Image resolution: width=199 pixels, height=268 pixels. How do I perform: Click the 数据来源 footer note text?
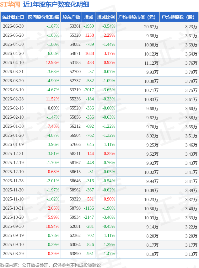click(51, 265)
